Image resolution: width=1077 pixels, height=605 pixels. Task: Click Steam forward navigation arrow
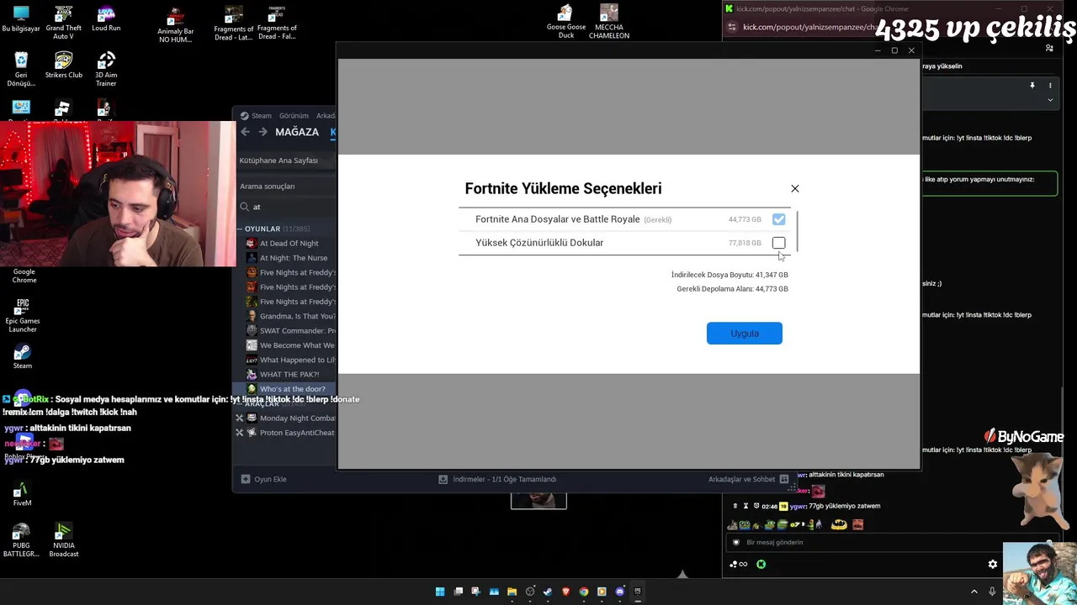tap(263, 132)
